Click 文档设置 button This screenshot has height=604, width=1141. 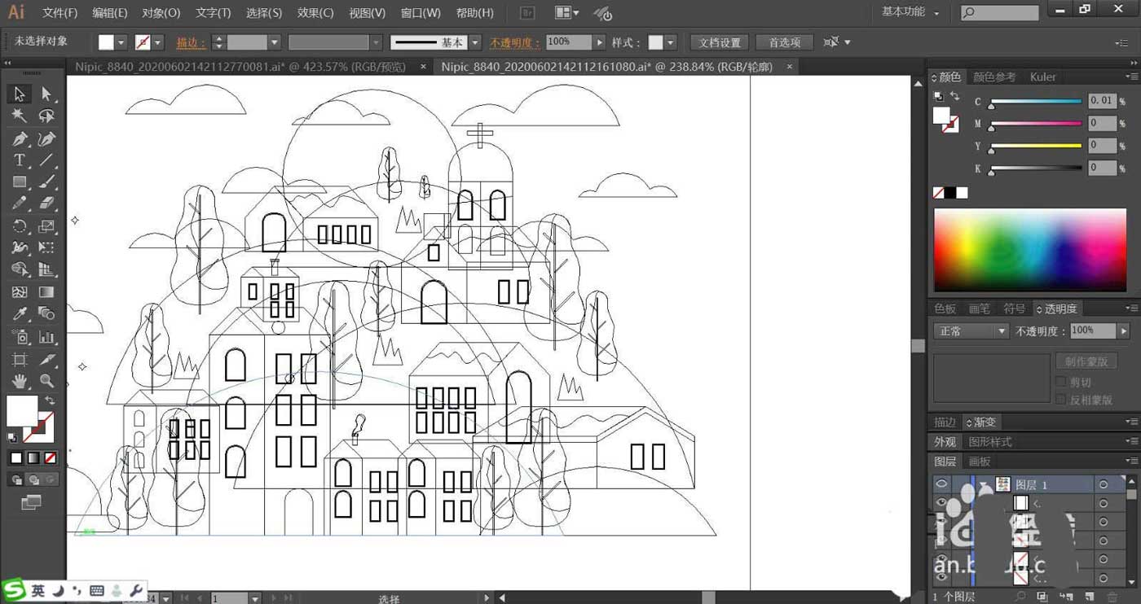pos(720,42)
